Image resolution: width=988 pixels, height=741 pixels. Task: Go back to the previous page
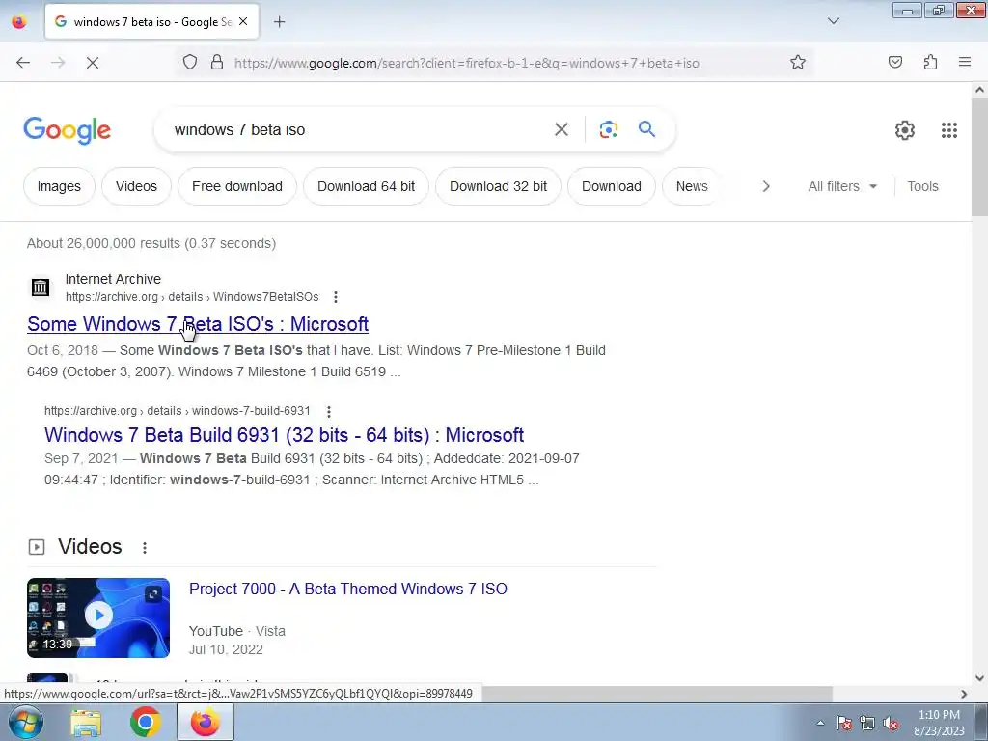tap(23, 63)
